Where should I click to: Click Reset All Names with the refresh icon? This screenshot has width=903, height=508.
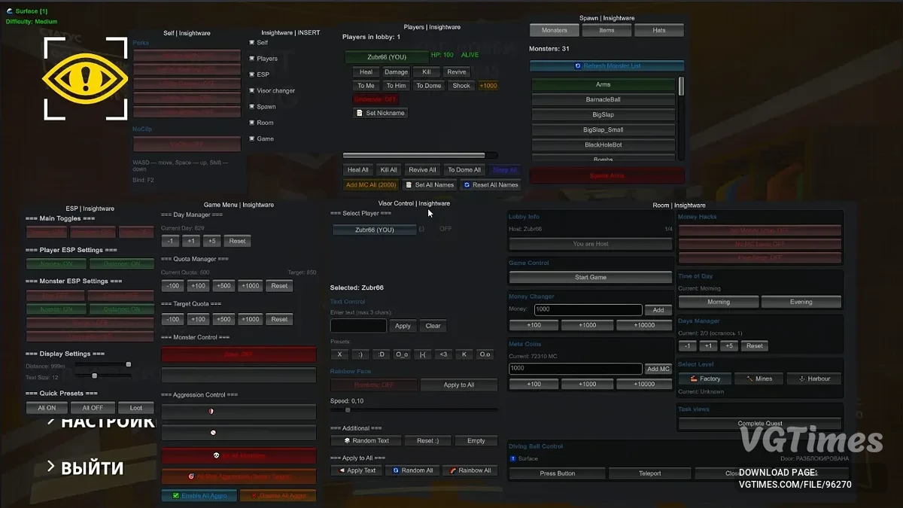pyautogui.click(x=491, y=184)
